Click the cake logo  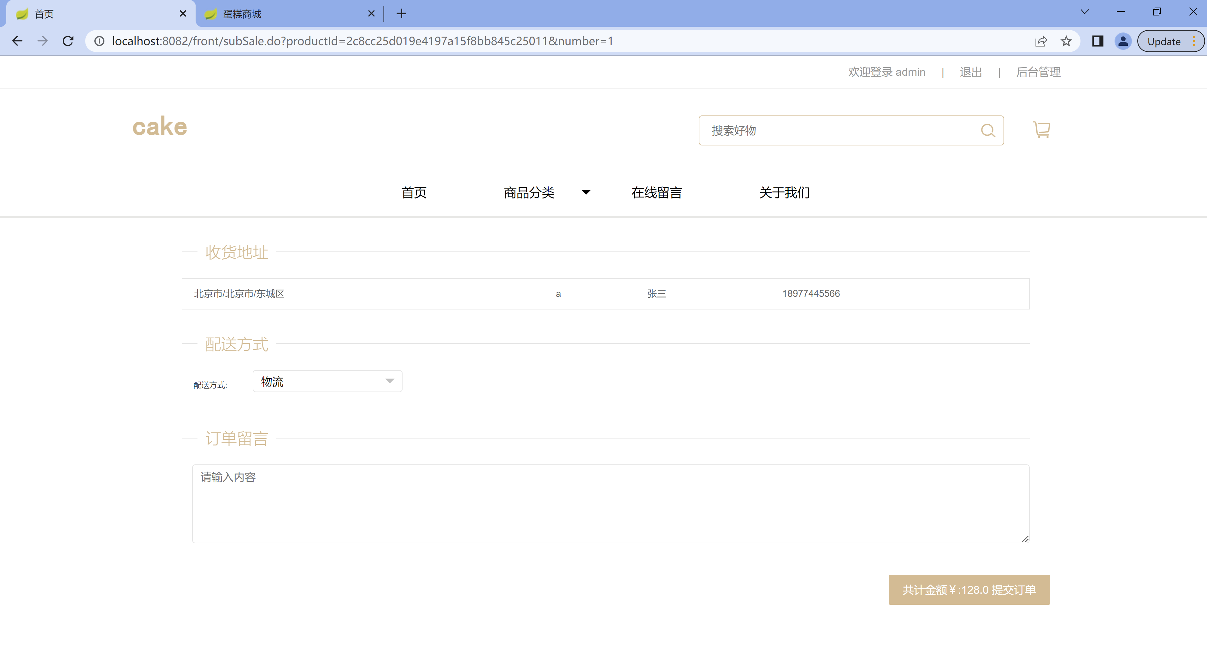(160, 127)
